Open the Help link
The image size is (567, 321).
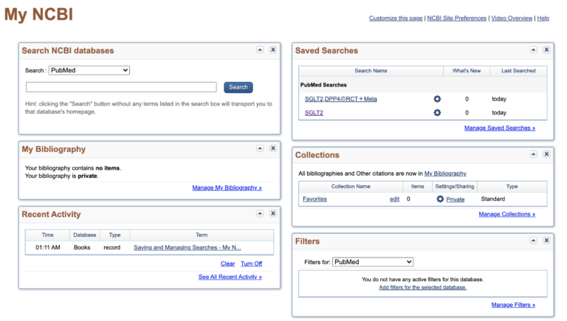tap(543, 18)
